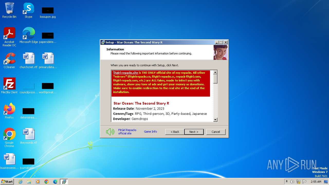Click the Developer: Gemdrops line
This screenshot has height=185, width=329.
pos(131,119)
